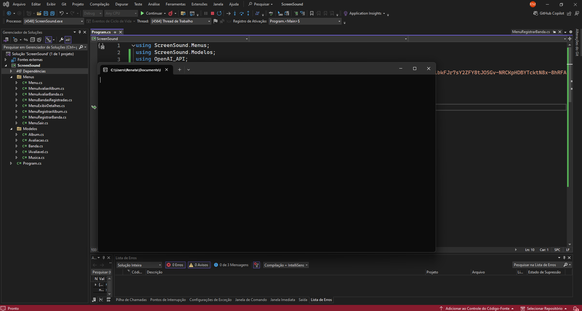Image resolution: width=582 pixels, height=311 pixels.
Task: Click Collapse All icon in Solution Explorer
Action: (32, 40)
